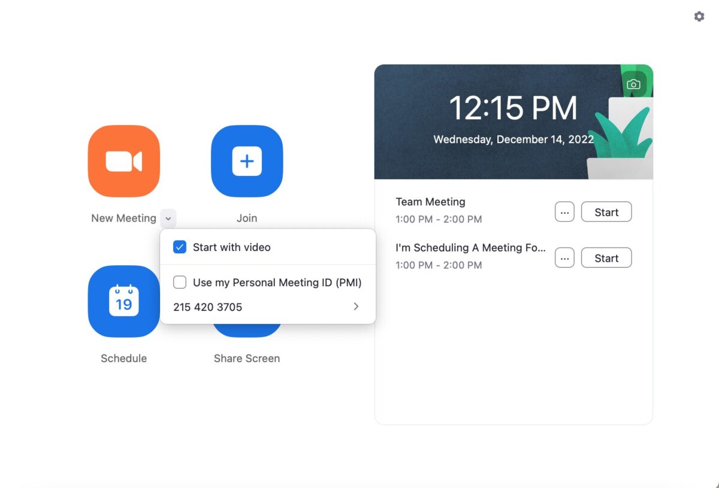Uncheck the Start with video checkbox
Viewport: 719px width, 488px height.
(x=180, y=247)
